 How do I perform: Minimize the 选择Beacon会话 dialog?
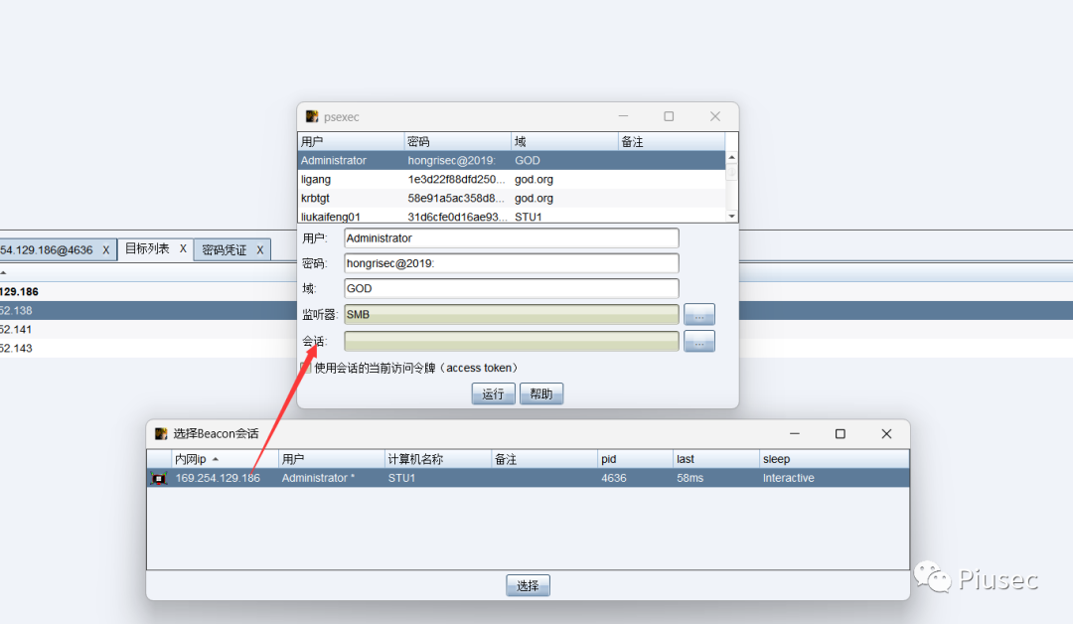click(795, 434)
